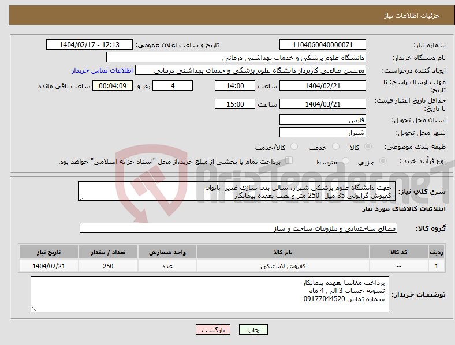Select the متوسط purchase type radio

(345, 160)
